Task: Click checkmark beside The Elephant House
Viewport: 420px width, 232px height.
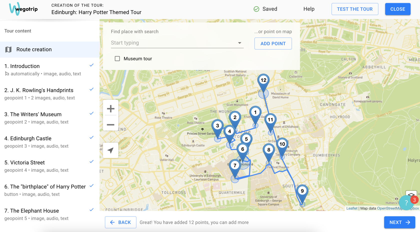Action: pyautogui.click(x=91, y=210)
